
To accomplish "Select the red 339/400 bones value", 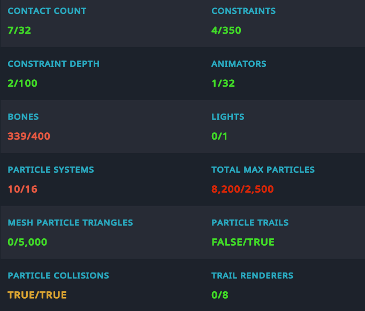I will coord(29,136).
